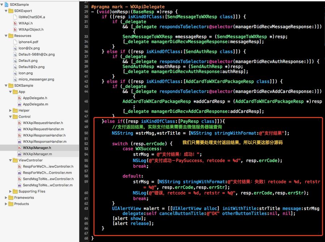This screenshot has width=325, height=242.
Task: Click the SDKSample project icon
Action: click(7, 4)
